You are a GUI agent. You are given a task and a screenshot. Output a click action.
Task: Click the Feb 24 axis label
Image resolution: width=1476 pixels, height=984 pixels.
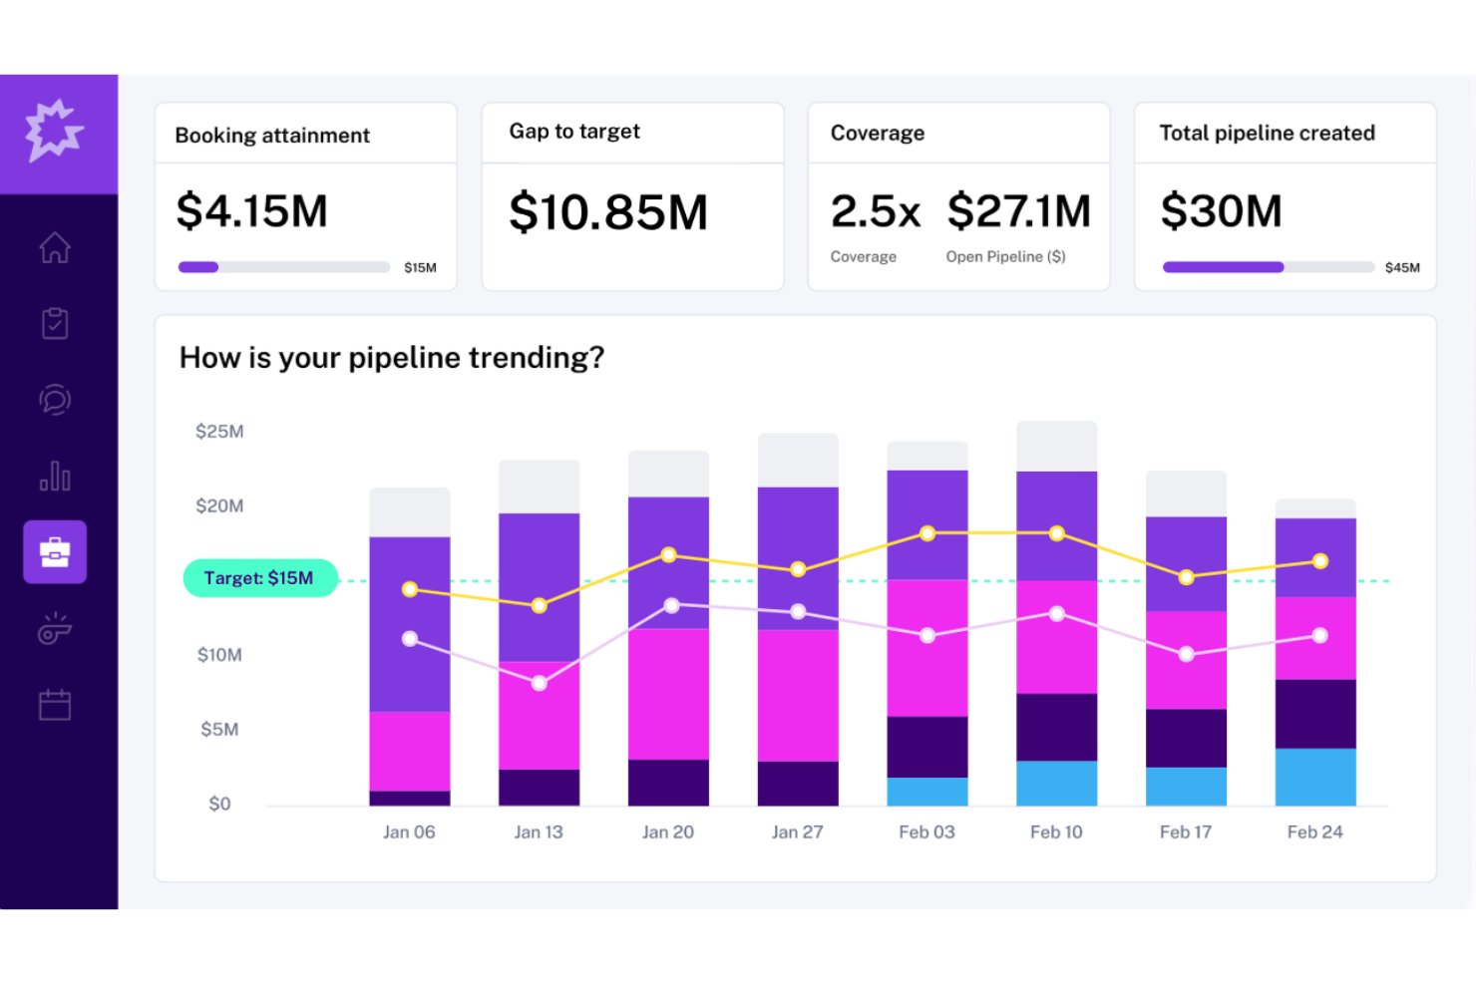coord(1315,832)
